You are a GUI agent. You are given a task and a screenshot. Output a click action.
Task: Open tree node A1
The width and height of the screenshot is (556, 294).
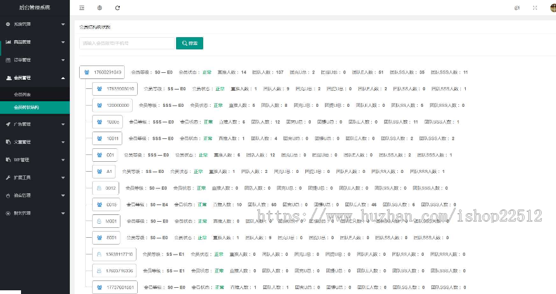coord(104,172)
